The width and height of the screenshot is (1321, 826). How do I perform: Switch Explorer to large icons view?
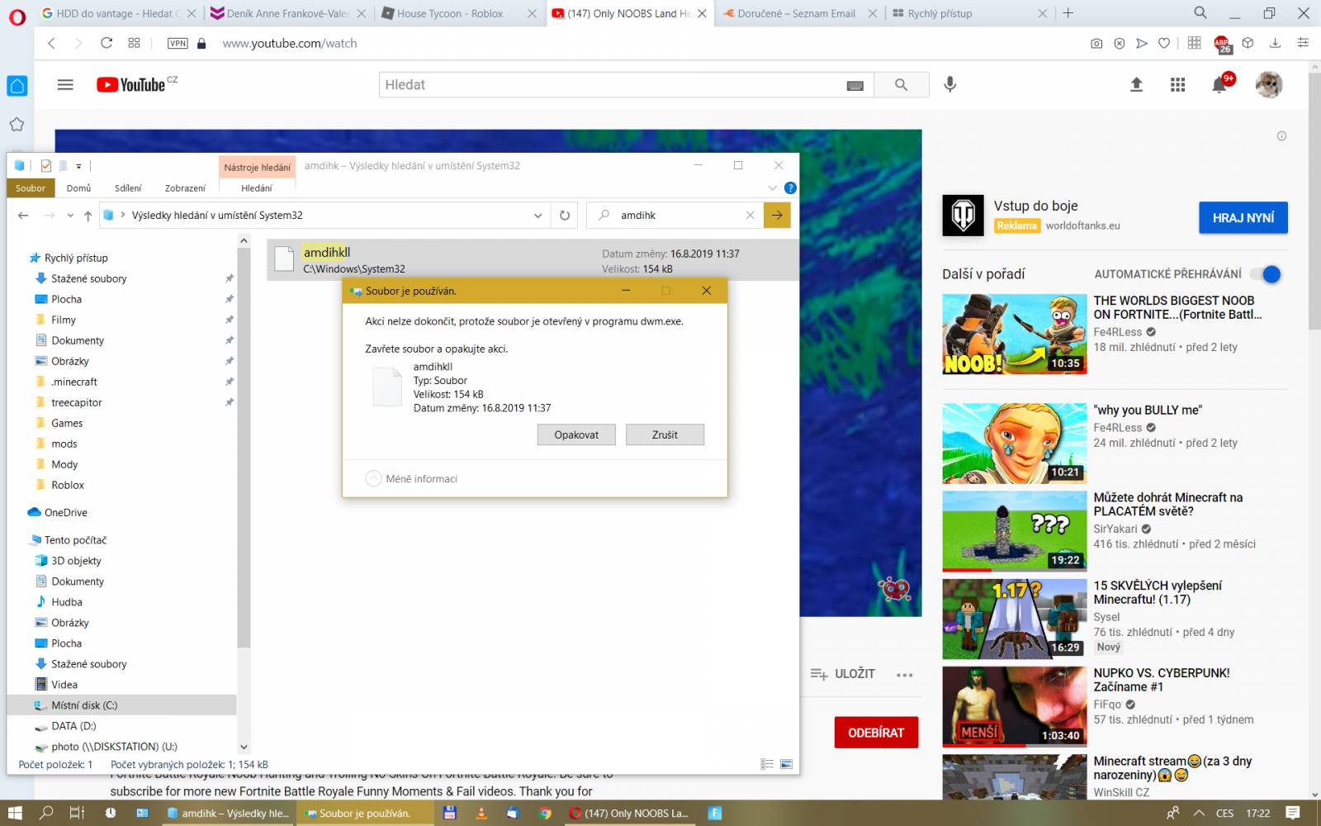[786, 764]
